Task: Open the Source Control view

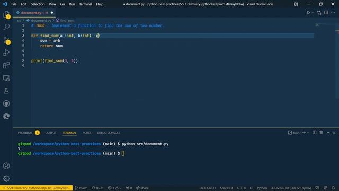Action: (x=6, y=40)
